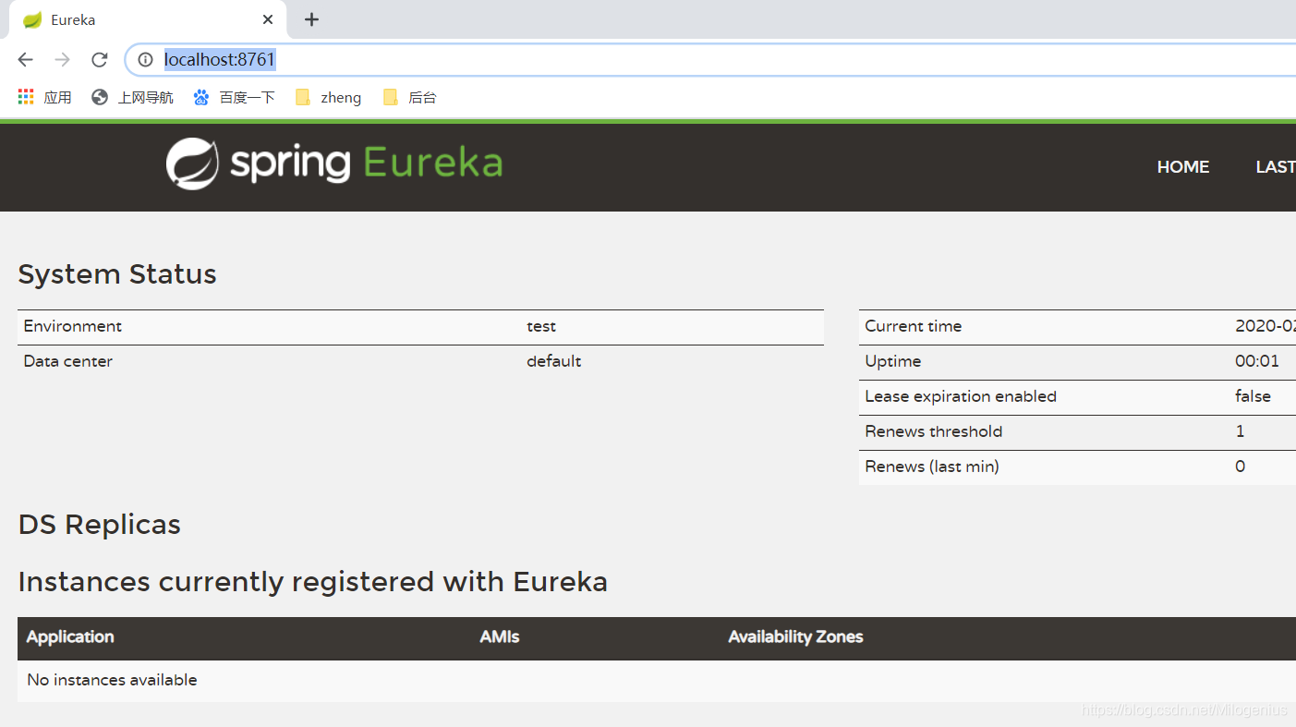Click the Data center row label
The width and height of the screenshot is (1296, 727).
pyautogui.click(x=68, y=361)
